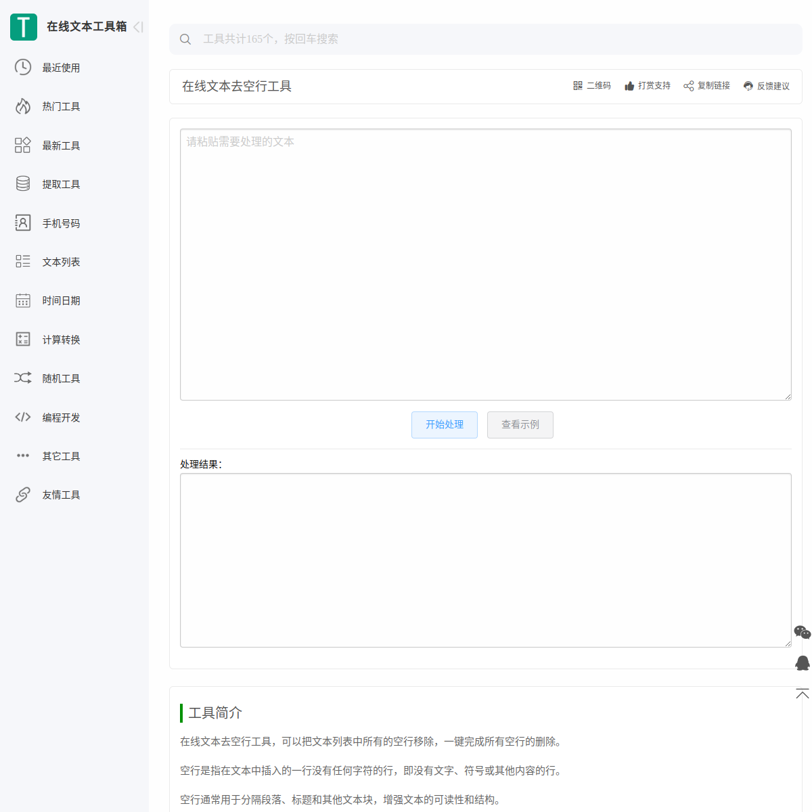Open 反馈建议 feedback
This screenshot has width=812, height=812.
pyautogui.click(x=767, y=86)
